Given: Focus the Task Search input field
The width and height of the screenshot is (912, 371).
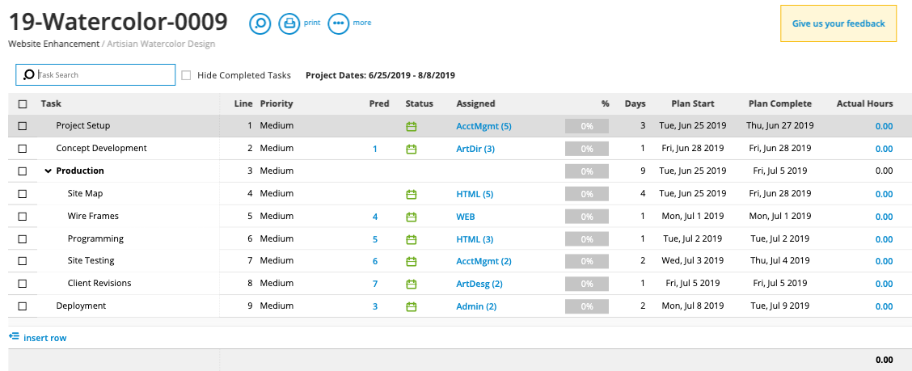Looking at the screenshot, I should pyautogui.click(x=95, y=75).
